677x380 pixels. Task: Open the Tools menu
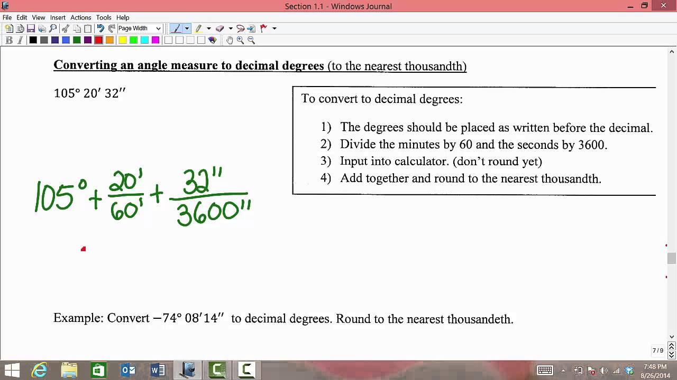(104, 17)
